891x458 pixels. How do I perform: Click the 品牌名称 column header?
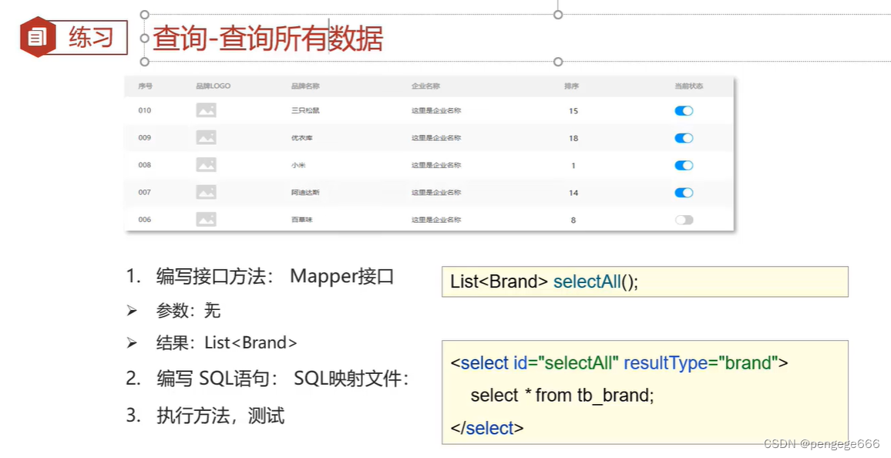click(x=305, y=86)
